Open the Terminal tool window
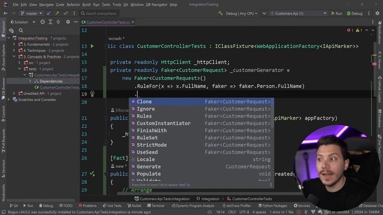 tap(156, 205)
